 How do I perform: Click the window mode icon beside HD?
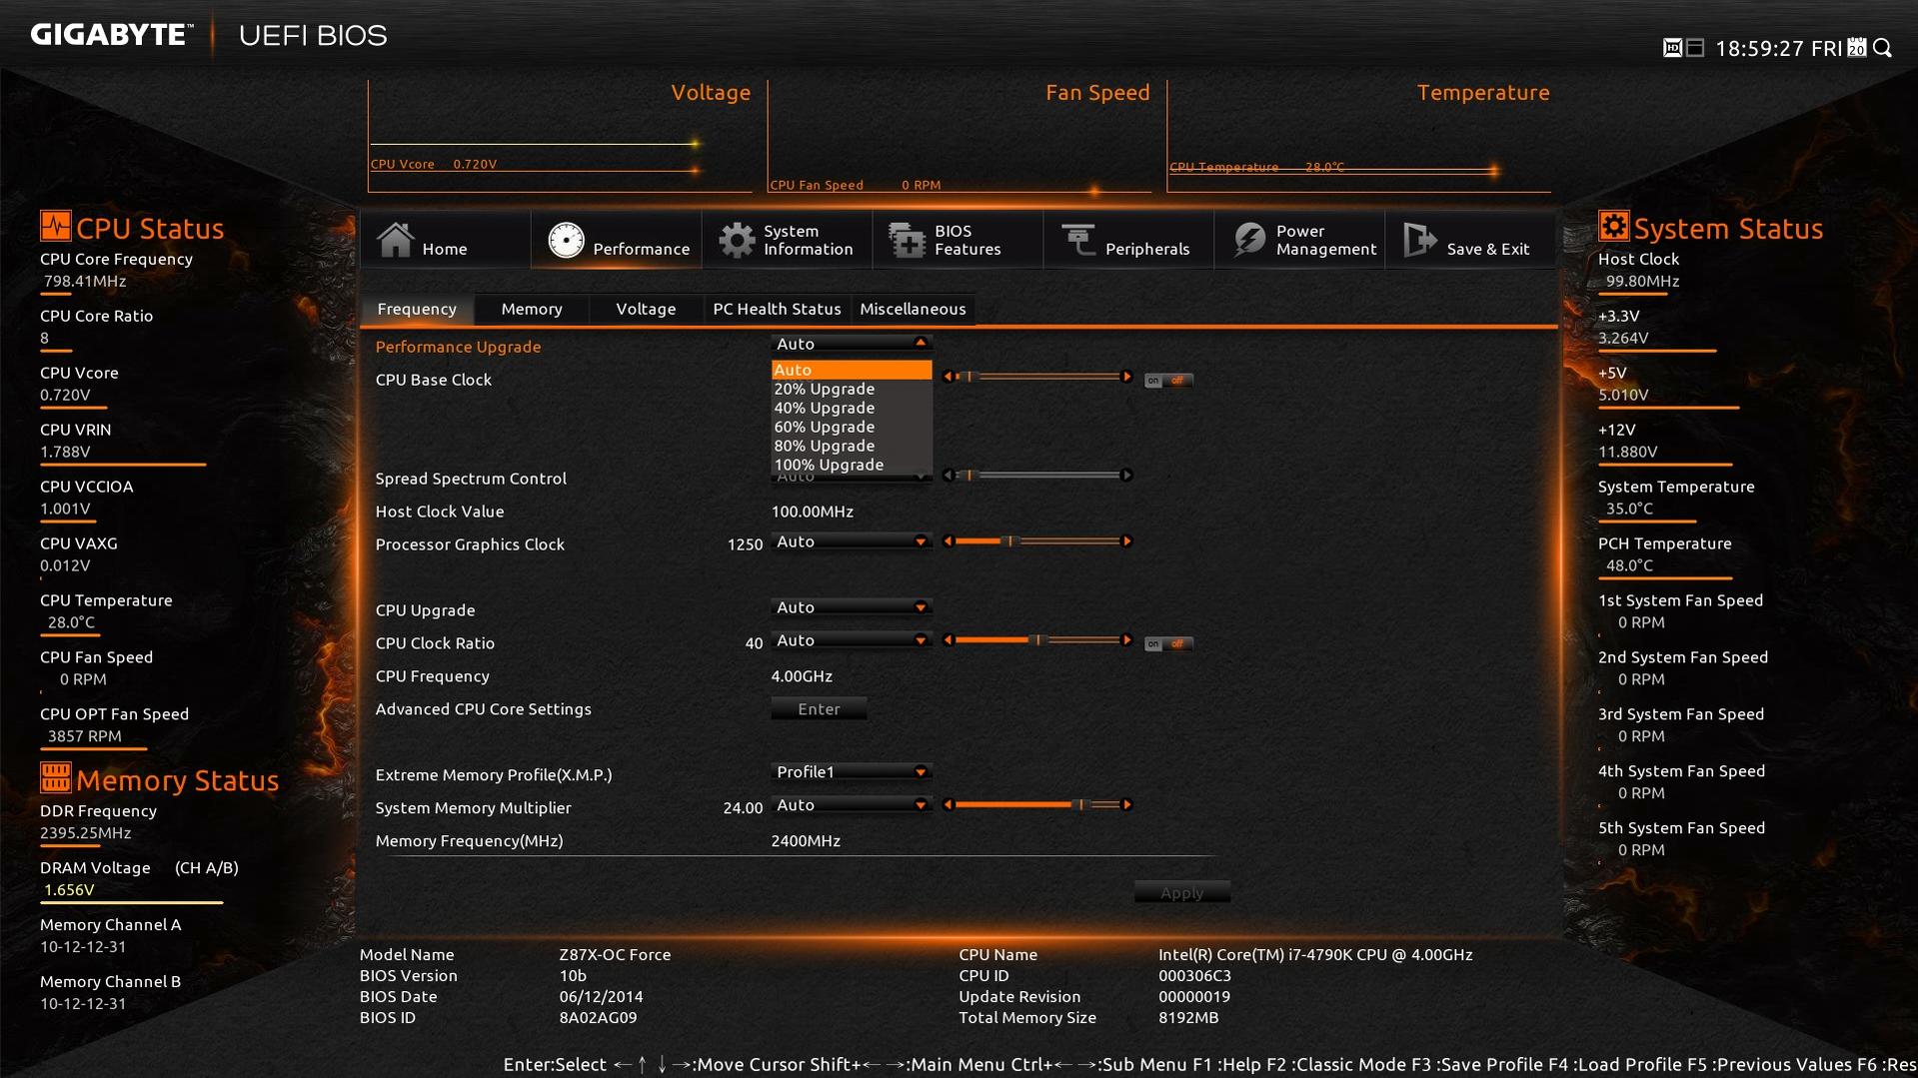(1695, 48)
